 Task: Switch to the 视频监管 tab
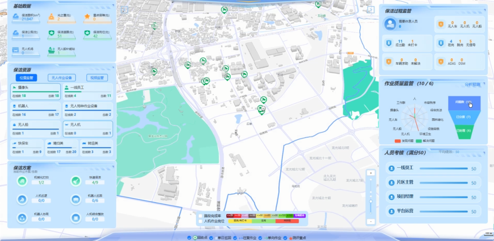point(97,77)
